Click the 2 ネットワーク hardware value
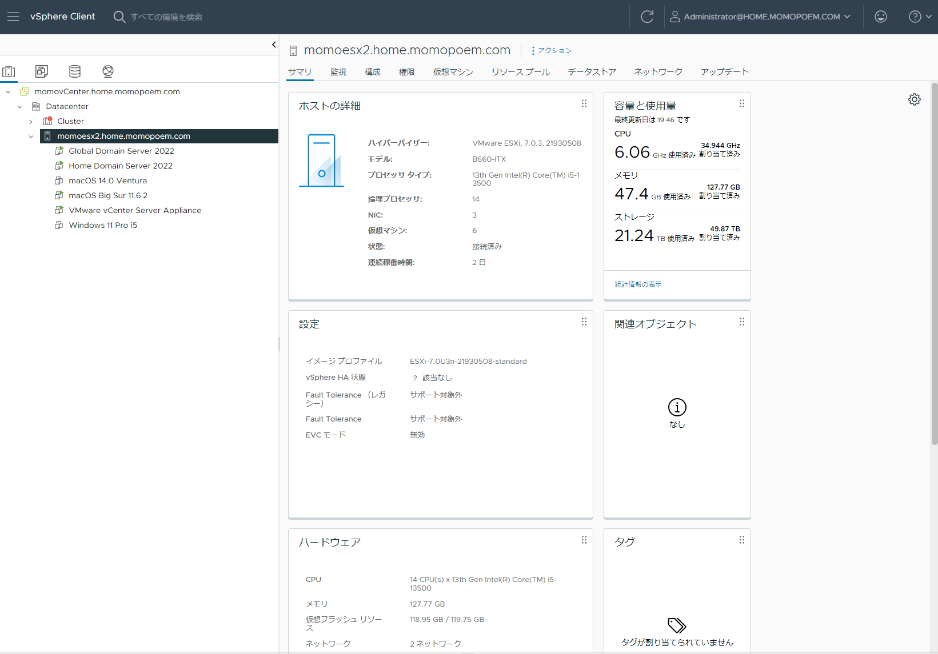Image resolution: width=938 pixels, height=654 pixels. (x=436, y=644)
